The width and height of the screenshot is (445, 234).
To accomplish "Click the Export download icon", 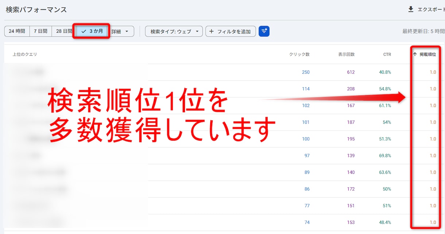I will (x=411, y=9).
